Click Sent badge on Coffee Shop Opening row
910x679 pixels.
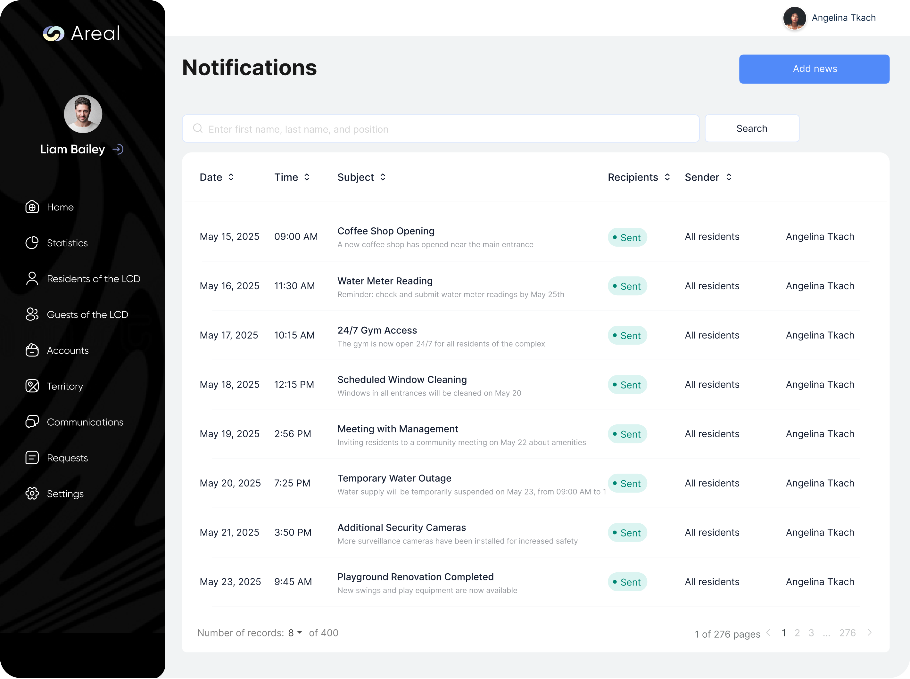click(627, 238)
